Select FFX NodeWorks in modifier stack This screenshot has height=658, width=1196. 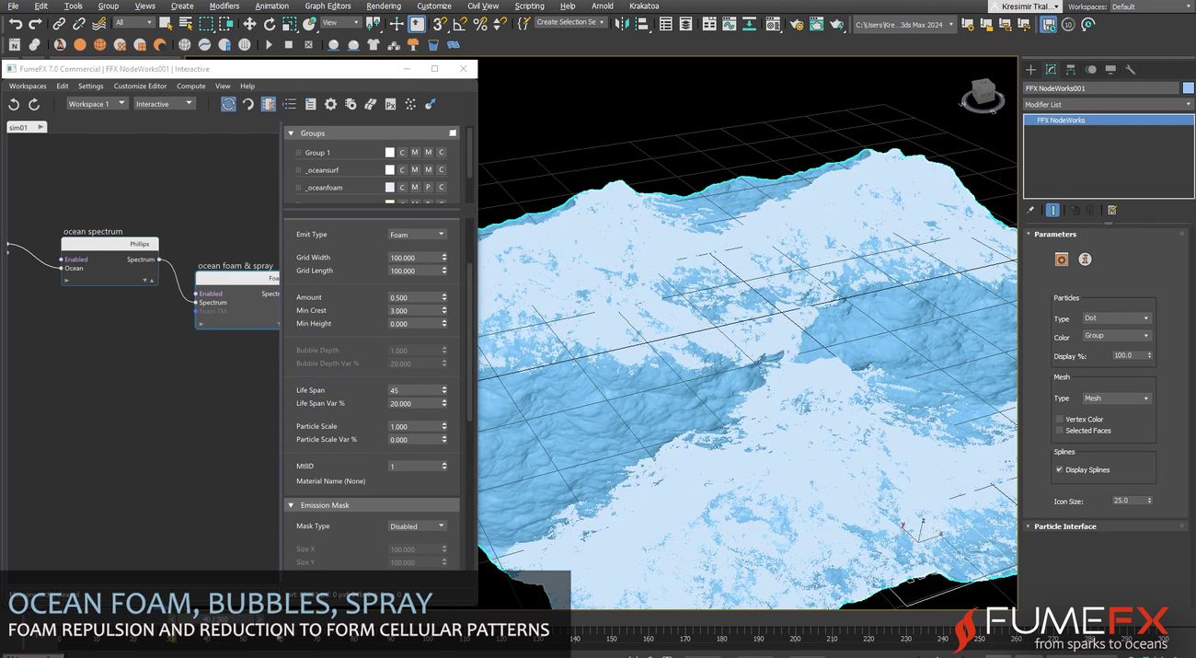[1109, 121]
